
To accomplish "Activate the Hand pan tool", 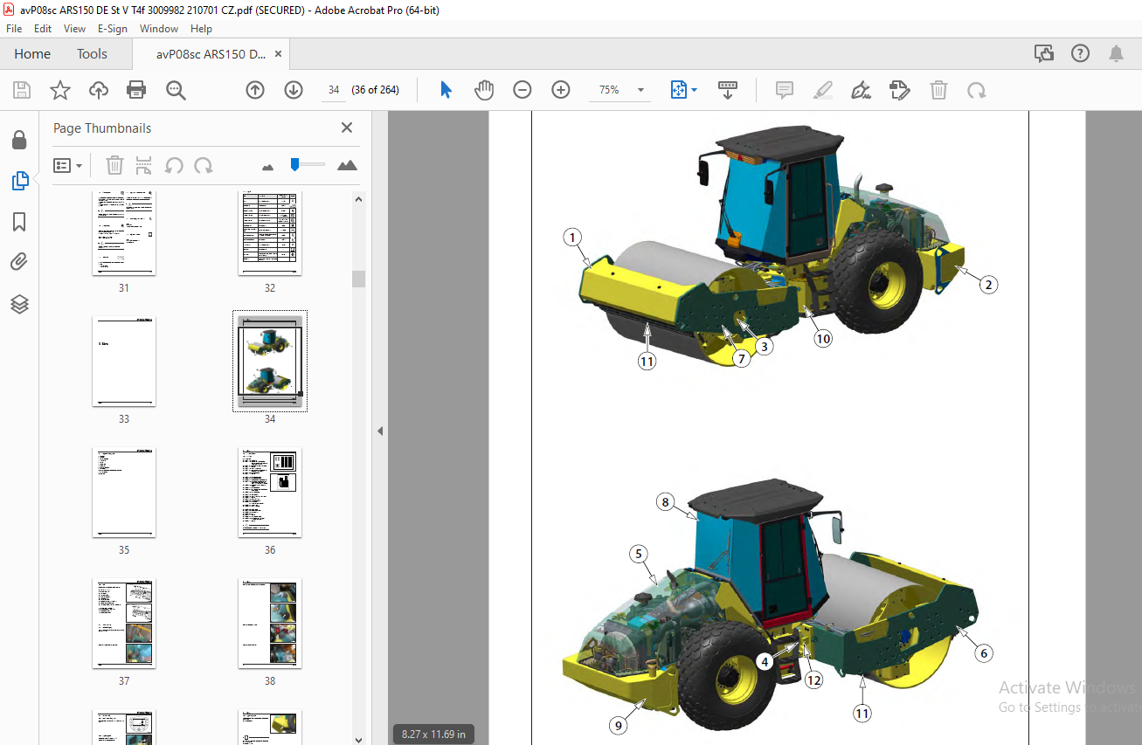I will (x=484, y=90).
